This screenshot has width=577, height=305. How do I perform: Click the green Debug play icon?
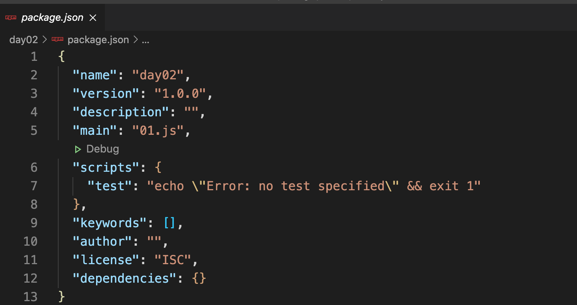click(x=78, y=149)
